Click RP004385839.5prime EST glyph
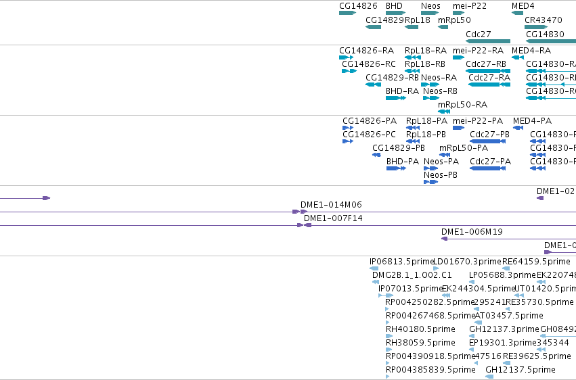Screen dimensions: 576x380 [x=388, y=377]
